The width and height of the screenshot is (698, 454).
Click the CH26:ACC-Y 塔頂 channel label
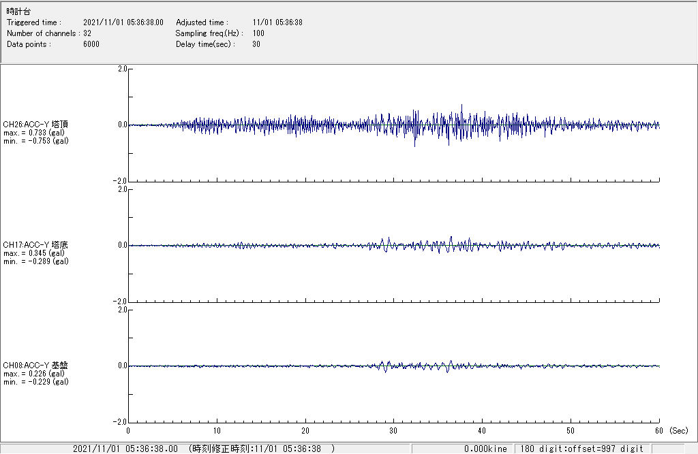[35, 124]
